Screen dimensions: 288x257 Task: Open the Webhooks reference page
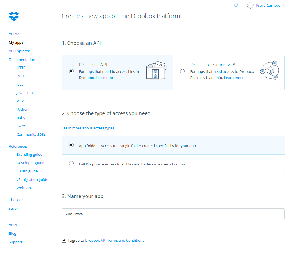pyautogui.click(x=25, y=188)
